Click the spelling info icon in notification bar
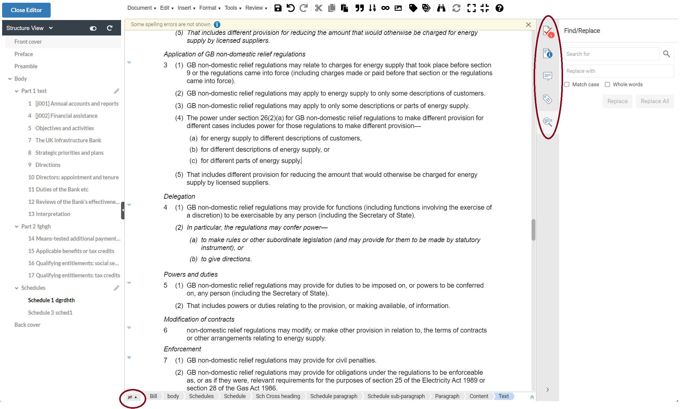 point(217,25)
